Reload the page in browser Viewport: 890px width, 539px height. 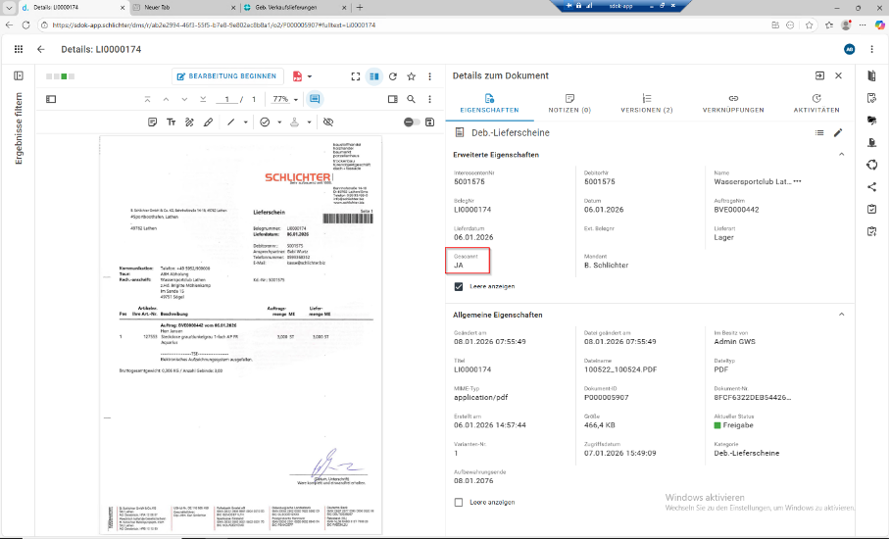[25, 24]
